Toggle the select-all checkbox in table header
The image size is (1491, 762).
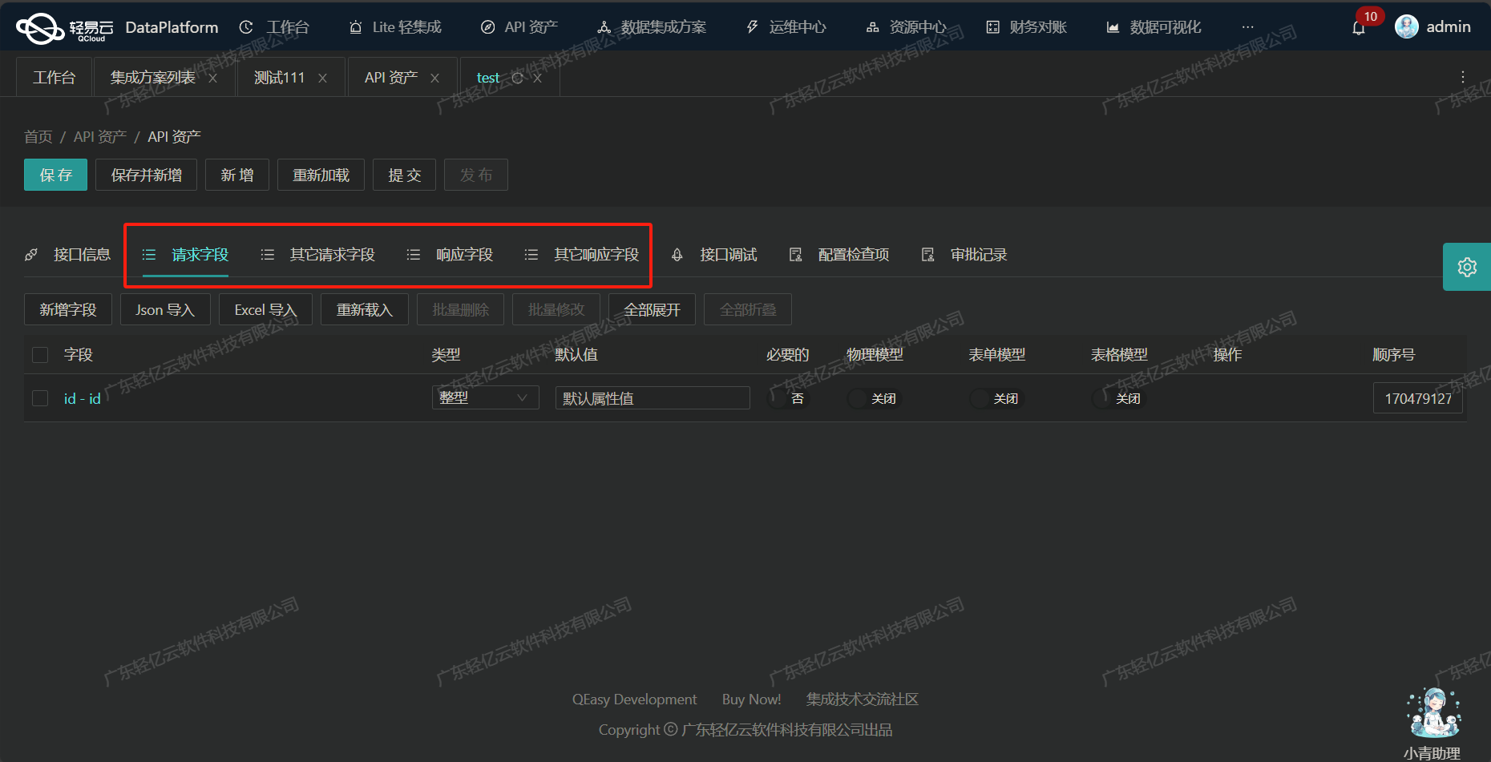[x=40, y=355]
